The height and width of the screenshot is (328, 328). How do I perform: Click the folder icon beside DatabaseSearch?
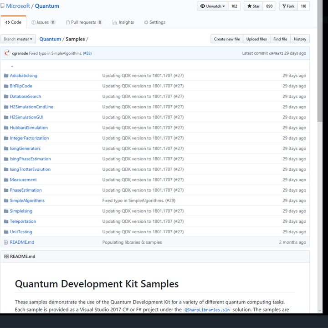point(6,97)
